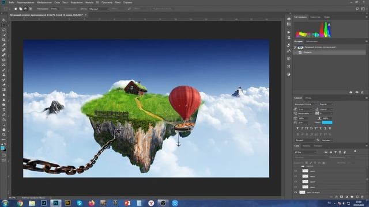Choose Add to selection mode
The height and width of the screenshot is (207, 369).
[x=21, y=9]
